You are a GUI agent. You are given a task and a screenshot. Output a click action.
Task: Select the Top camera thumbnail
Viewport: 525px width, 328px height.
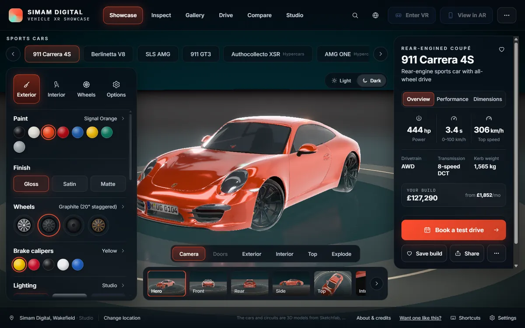[x=332, y=283]
